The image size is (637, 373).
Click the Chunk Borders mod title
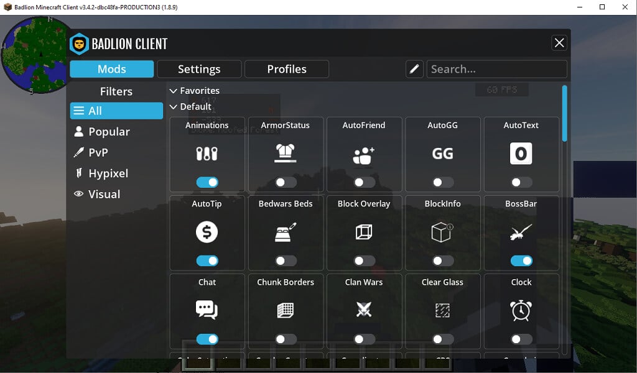286,282
